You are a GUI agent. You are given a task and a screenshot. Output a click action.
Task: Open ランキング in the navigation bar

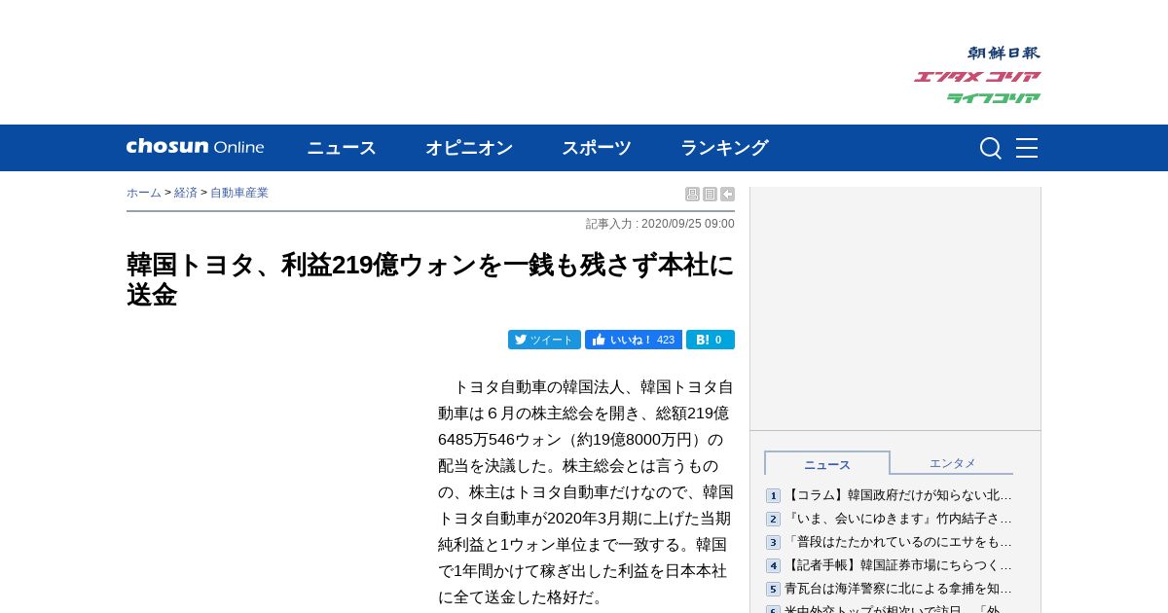point(724,148)
